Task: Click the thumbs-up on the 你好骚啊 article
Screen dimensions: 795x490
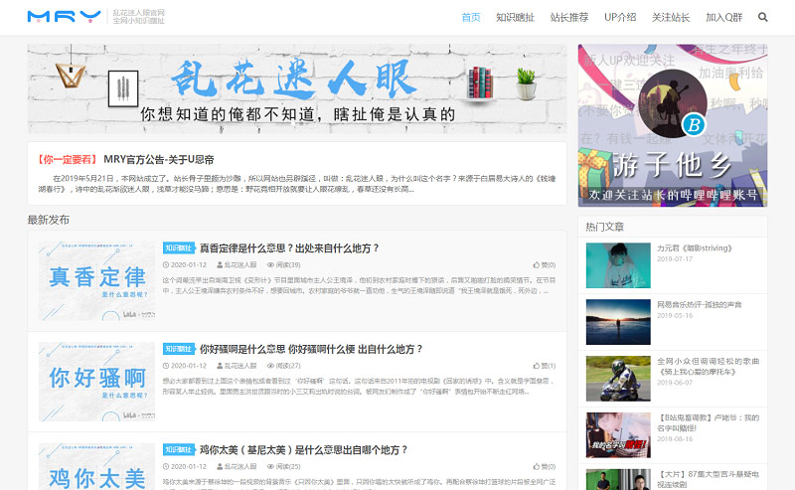Action: [537, 366]
